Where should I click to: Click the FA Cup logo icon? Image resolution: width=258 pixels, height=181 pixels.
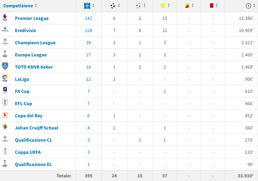point(5,90)
